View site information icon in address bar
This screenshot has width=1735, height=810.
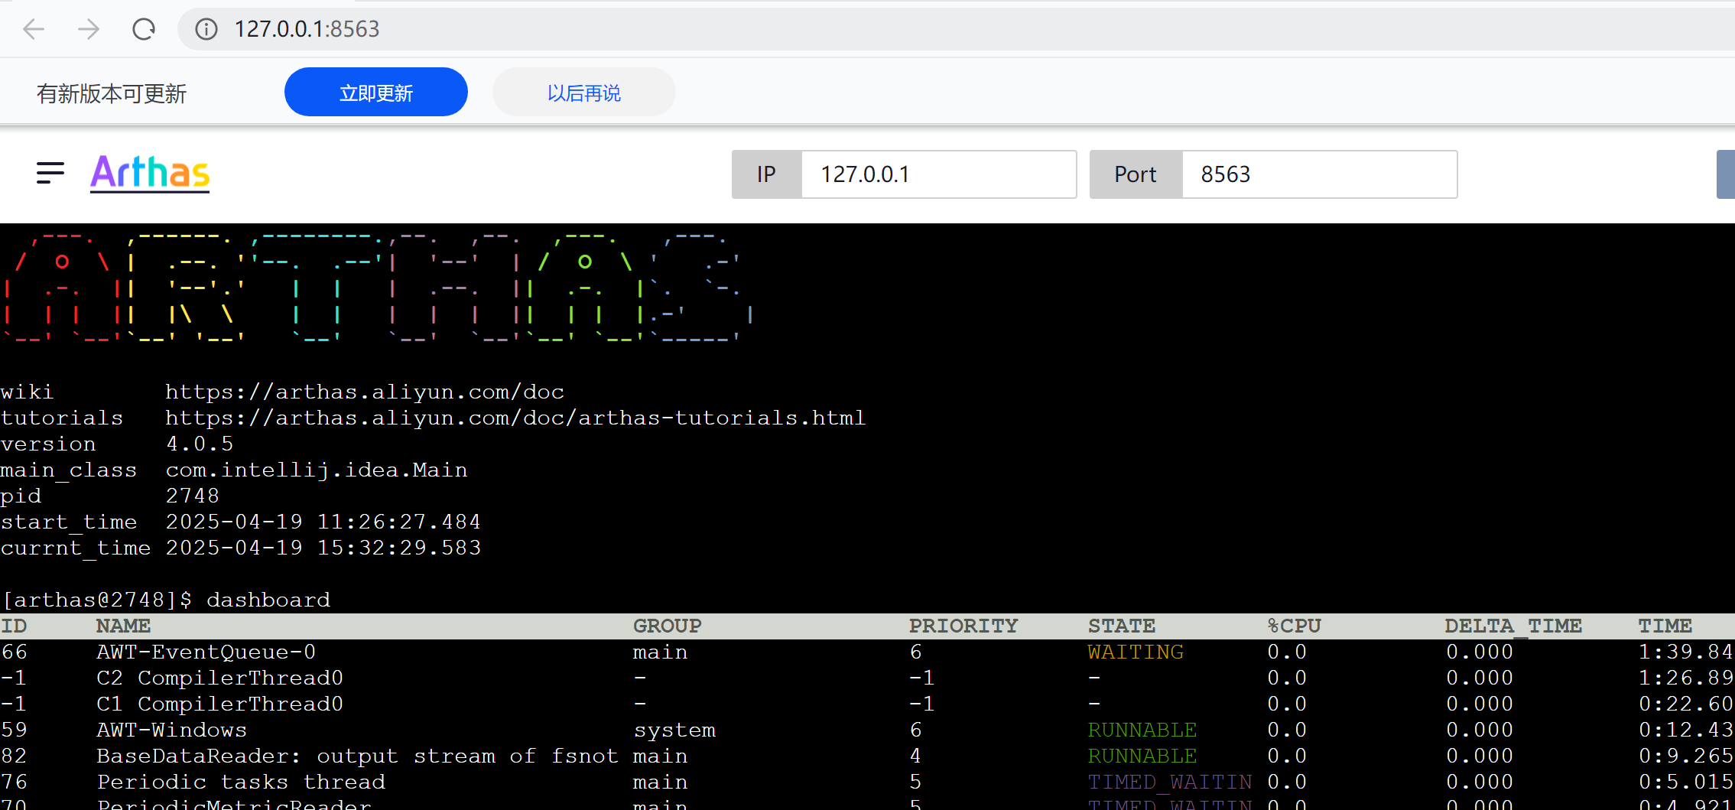click(206, 29)
